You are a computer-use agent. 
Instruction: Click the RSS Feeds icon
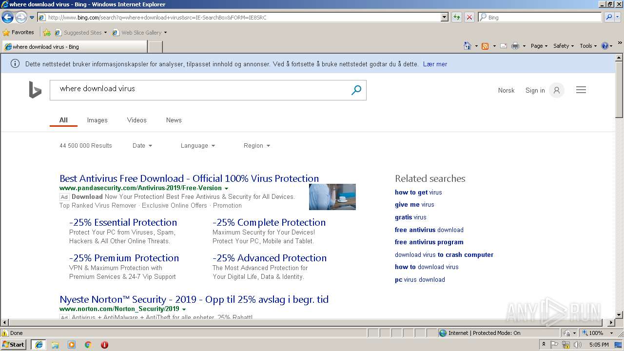pyautogui.click(x=485, y=46)
